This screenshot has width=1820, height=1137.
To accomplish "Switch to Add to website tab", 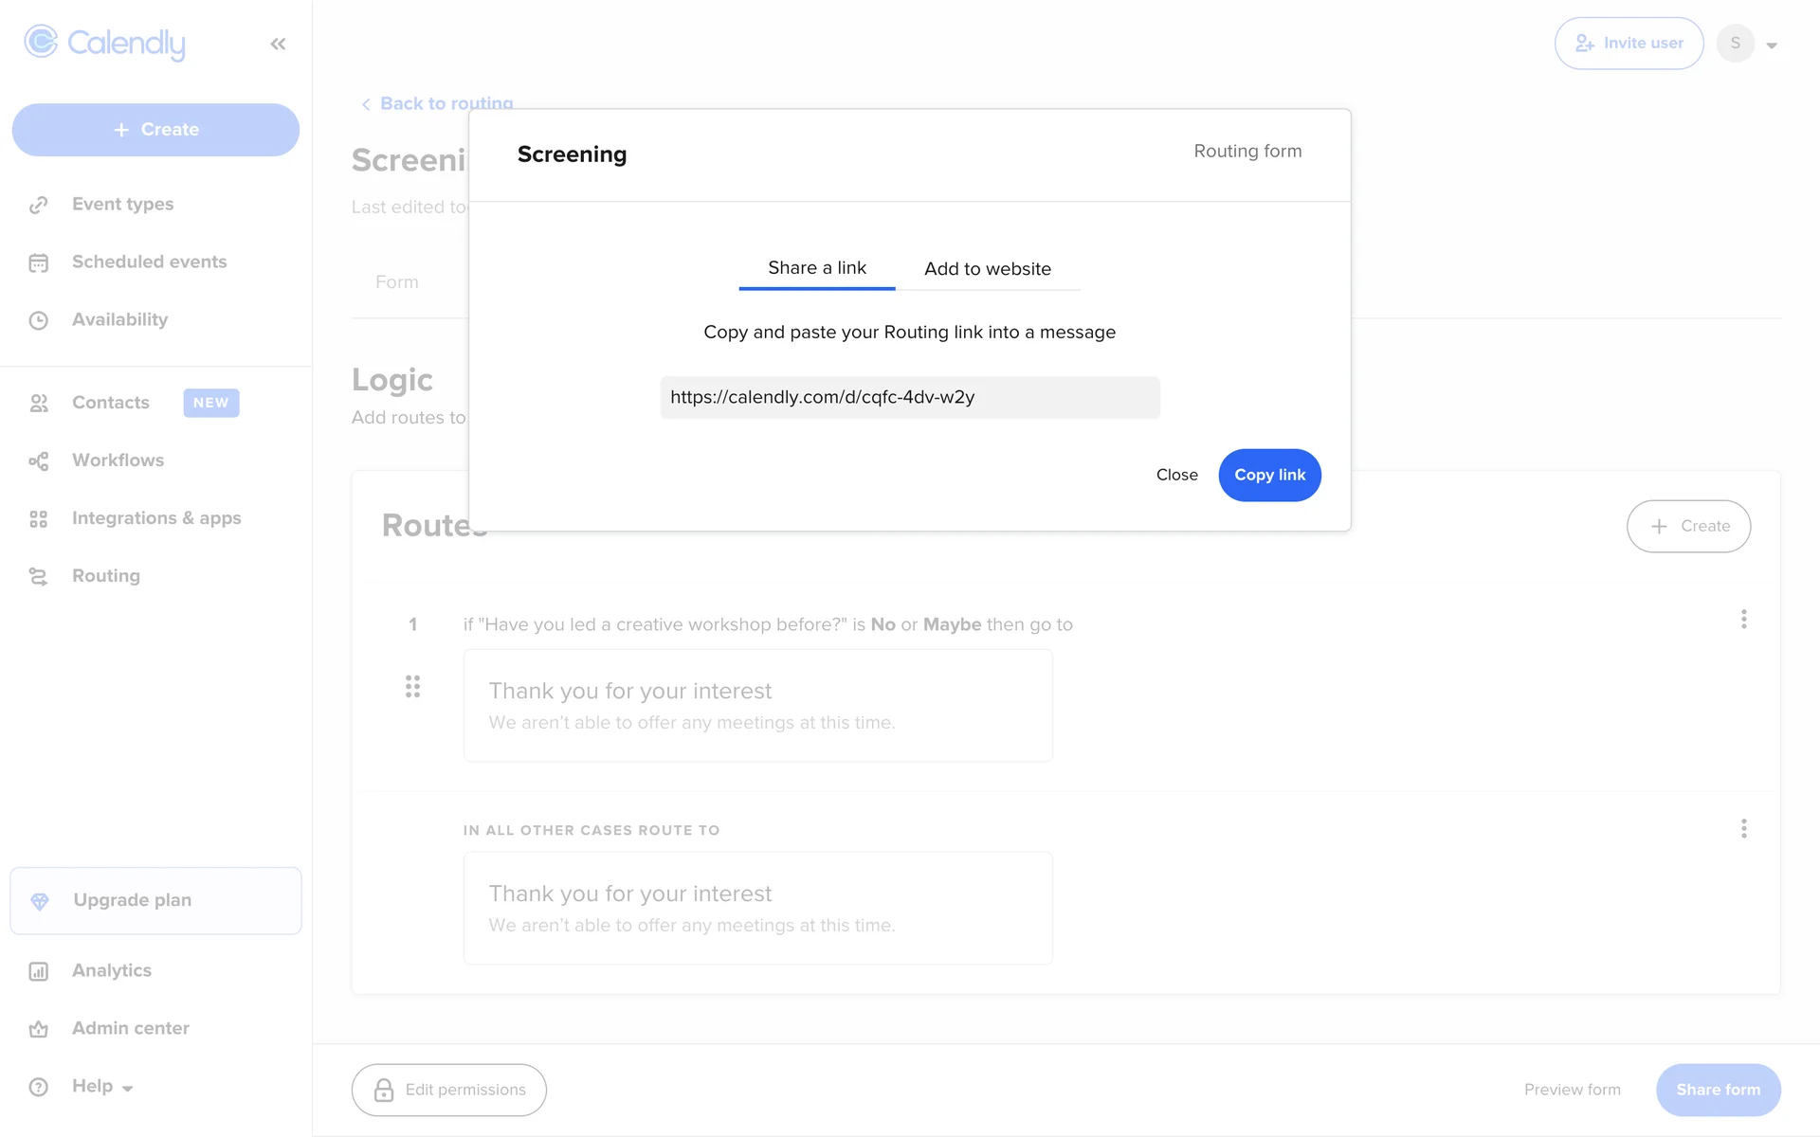I will point(987,269).
